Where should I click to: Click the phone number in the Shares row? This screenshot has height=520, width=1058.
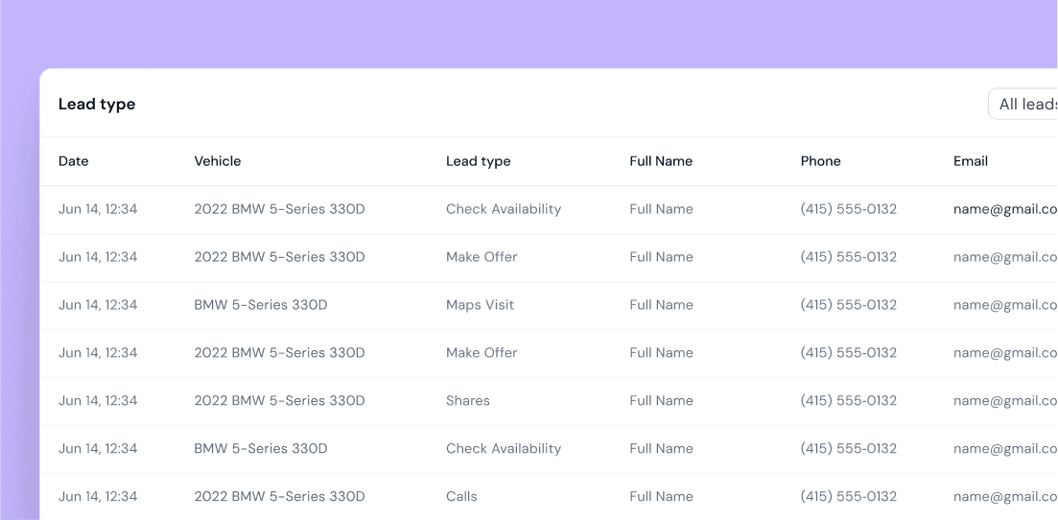pyautogui.click(x=848, y=401)
